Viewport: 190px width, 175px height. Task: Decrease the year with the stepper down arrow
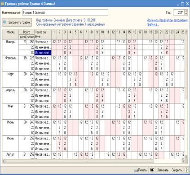(x=186, y=14)
